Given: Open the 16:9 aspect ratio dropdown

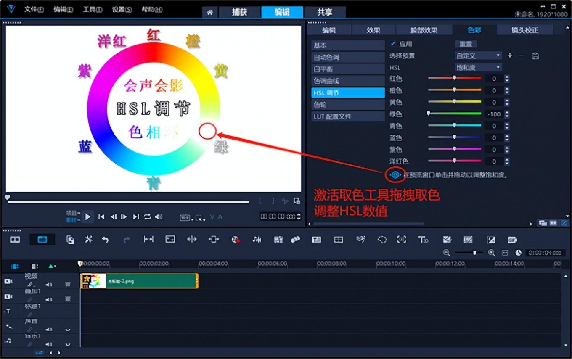Looking at the screenshot, I should tap(186, 218).
